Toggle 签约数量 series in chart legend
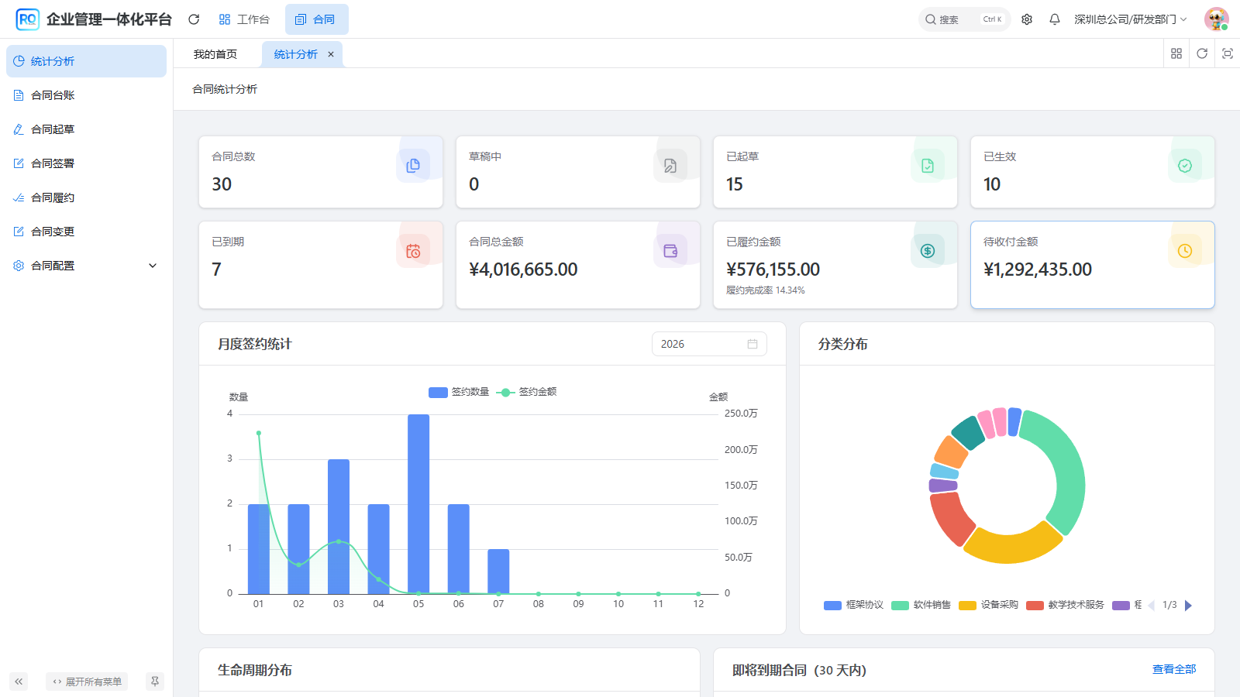Image resolution: width=1240 pixels, height=697 pixels. tap(459, 392)
